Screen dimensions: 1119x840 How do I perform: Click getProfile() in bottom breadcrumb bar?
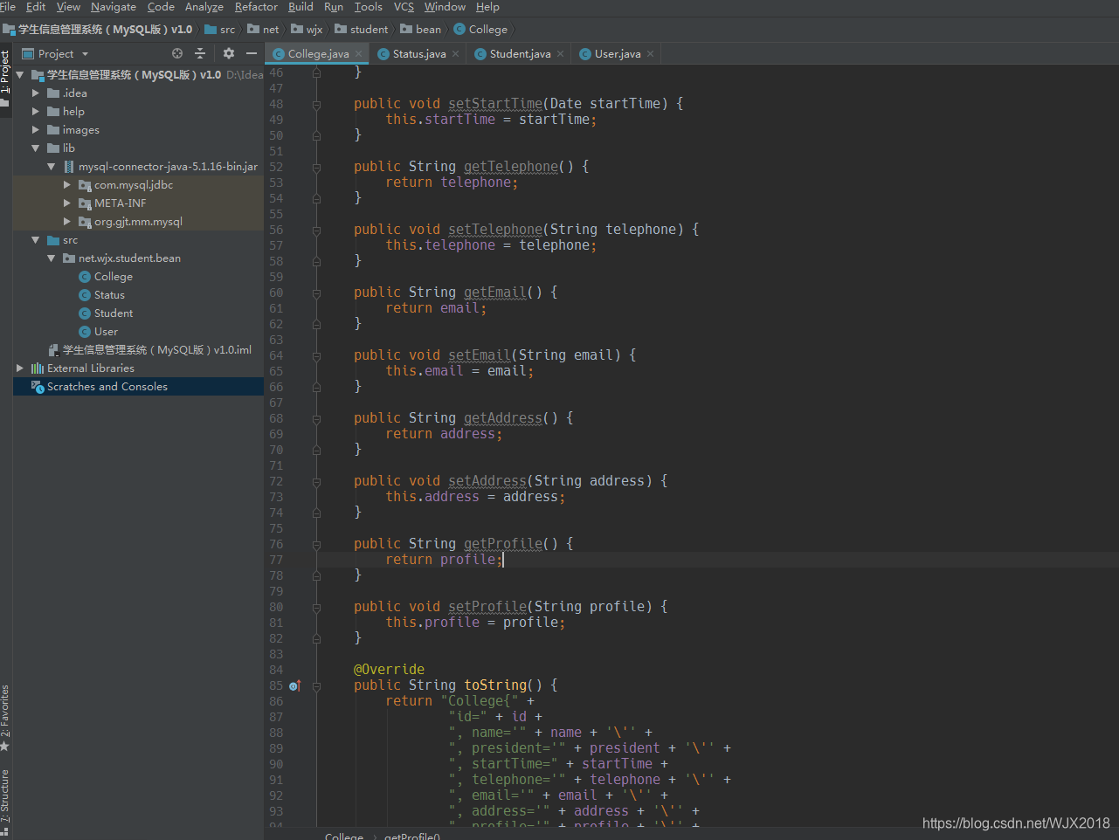pyautogui.click(x=412, y=836)
